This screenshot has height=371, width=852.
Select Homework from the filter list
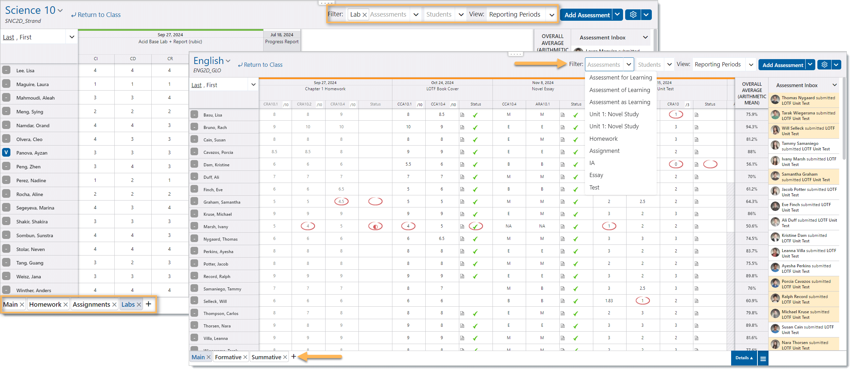click(x=603, y=139)
